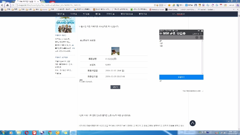Click the browser address bar

[x=84, y=5]
